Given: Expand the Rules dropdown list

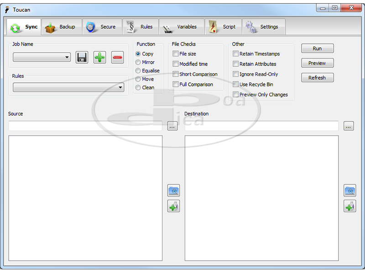Looking at the screenshot, I should pyautogui.click(x=68, y=87).
